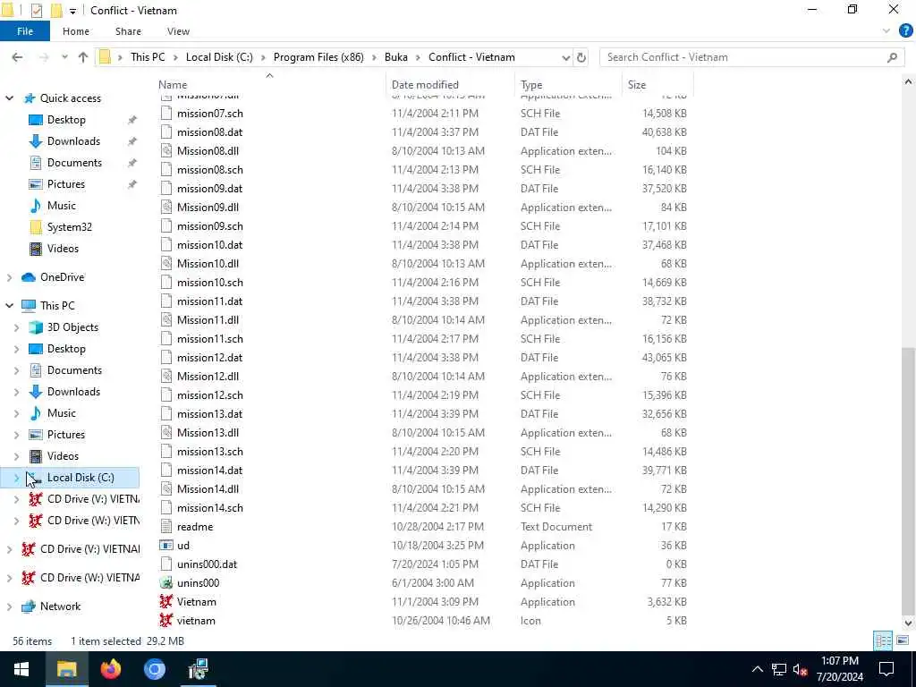This screenshot has width=916, height=687.
Task: Click Buka in the breadcrumb path
Action: (396, 57)
